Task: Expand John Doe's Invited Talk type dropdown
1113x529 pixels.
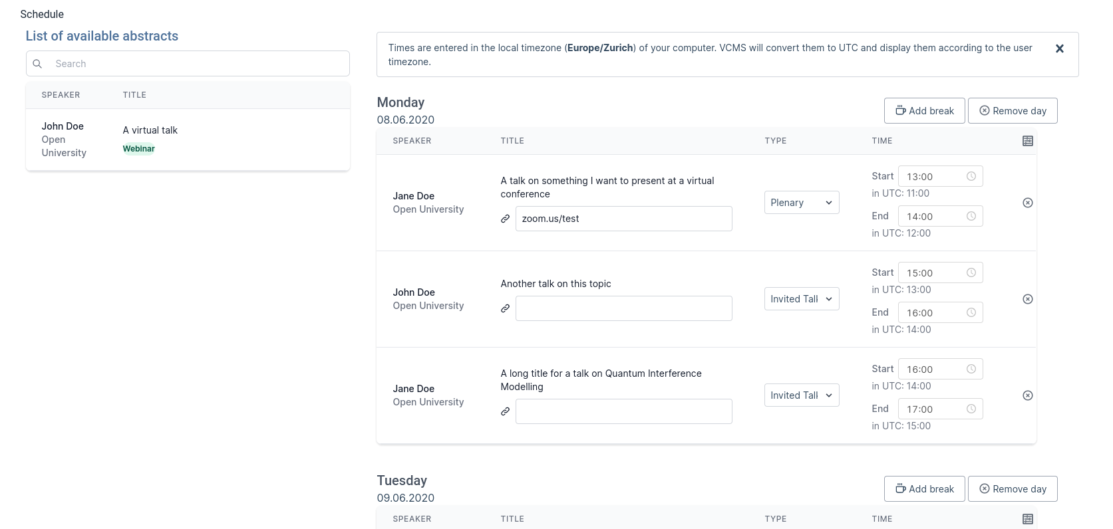Action: click(802, 299)
